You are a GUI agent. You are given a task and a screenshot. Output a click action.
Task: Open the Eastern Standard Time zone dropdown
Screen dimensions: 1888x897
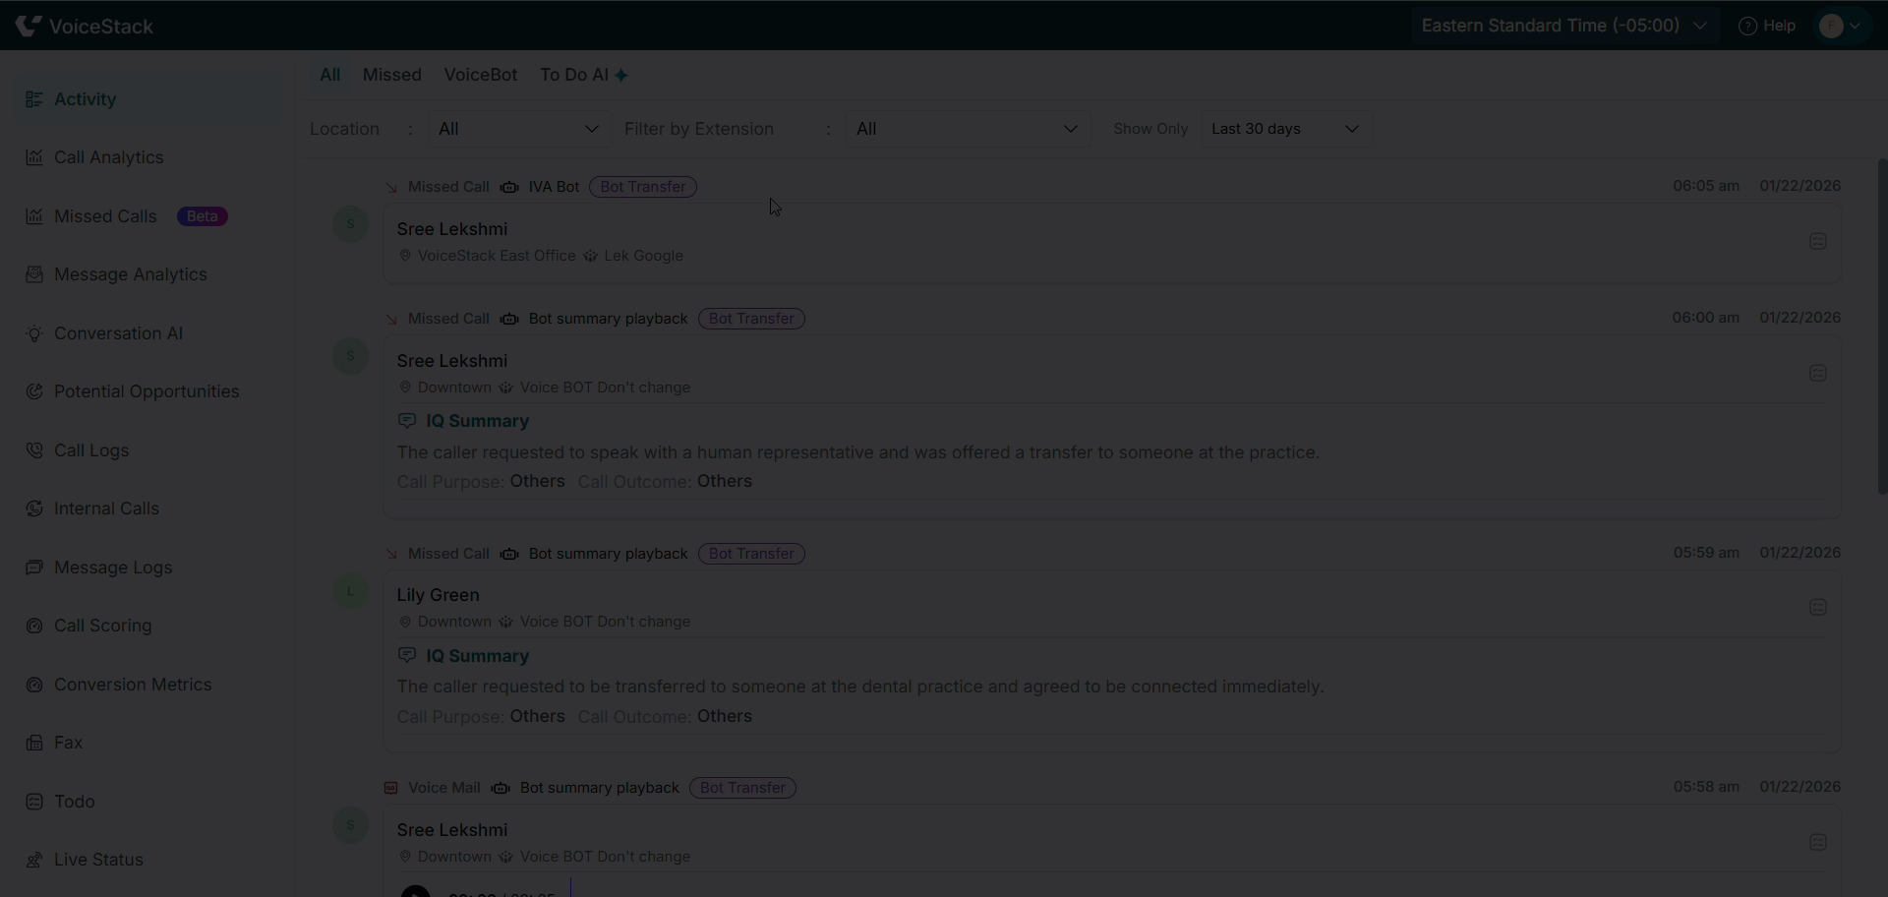[x=1563, y=26]
